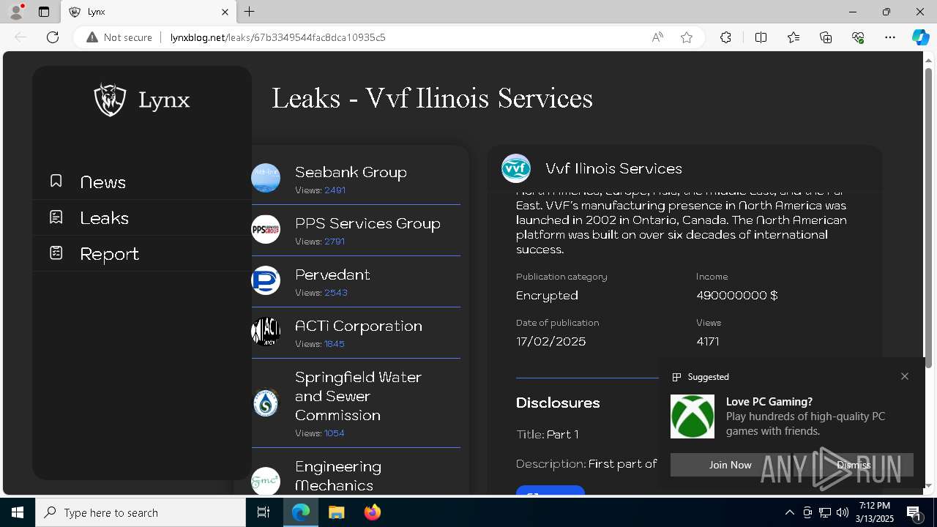The image size is (937, 527).
Task: Click the taskbar clock
Action: tap(875, 512)
